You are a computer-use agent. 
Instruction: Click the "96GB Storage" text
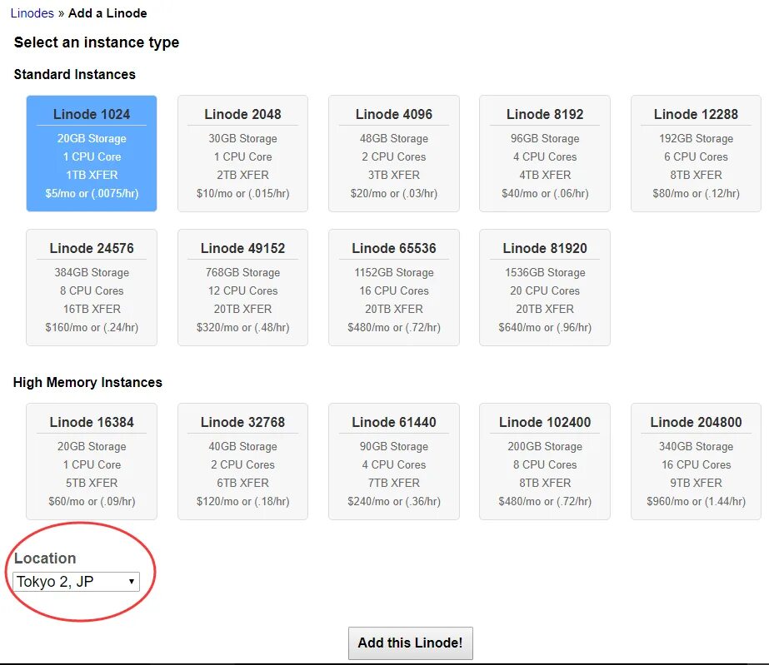click(545, 139)
